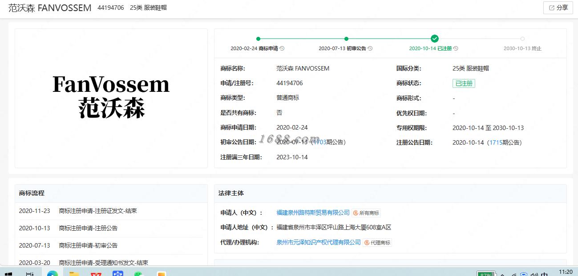
Task: Click the clock icon beside 初审公告
Action: click(x=370, y=48)
